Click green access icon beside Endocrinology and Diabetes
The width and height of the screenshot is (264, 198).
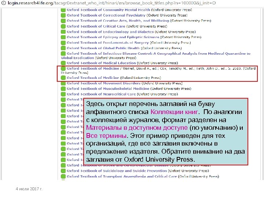(63, 32)
